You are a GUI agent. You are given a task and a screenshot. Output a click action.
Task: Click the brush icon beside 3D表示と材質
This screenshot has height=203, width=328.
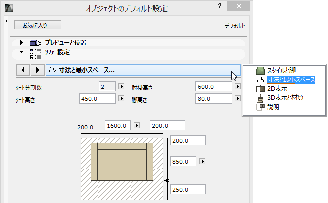(x=260, y=98)
